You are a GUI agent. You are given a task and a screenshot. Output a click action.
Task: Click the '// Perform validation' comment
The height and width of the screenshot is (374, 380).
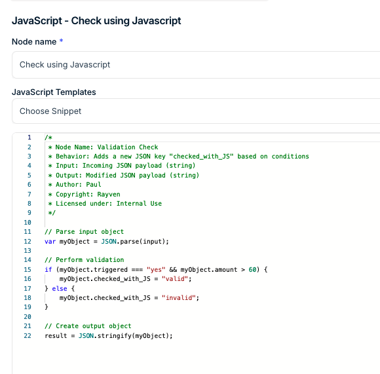click(85, 260)
